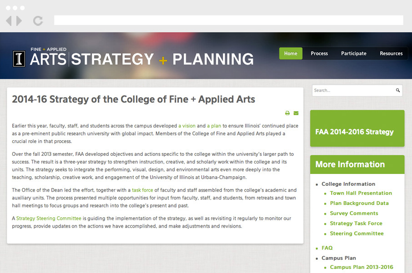Screen dimensions: 412x273
Task: Open the Resources menu item
Action: pyautogui.click(x=391, y=53)
